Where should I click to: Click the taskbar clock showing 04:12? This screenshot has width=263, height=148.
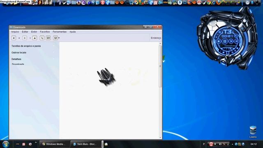tap(254, 144)
